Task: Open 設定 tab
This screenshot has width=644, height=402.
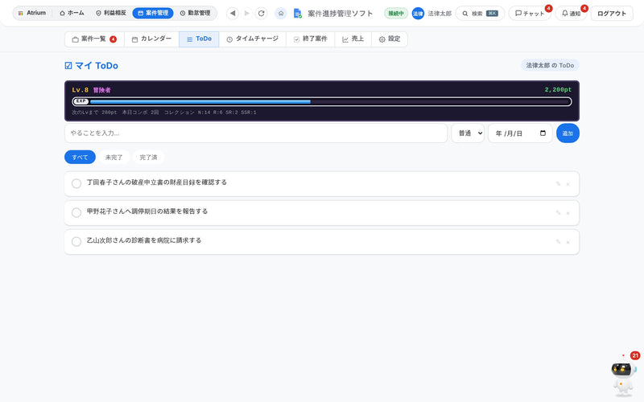Action: (390, 39)
